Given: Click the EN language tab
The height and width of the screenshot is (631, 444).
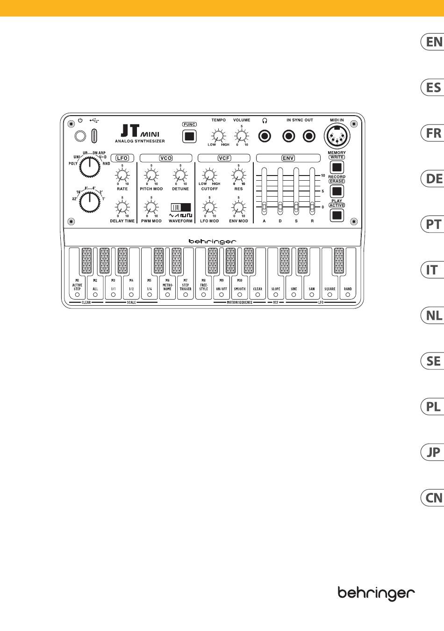Looking at the screenshot, I should [x=433, y=42].
